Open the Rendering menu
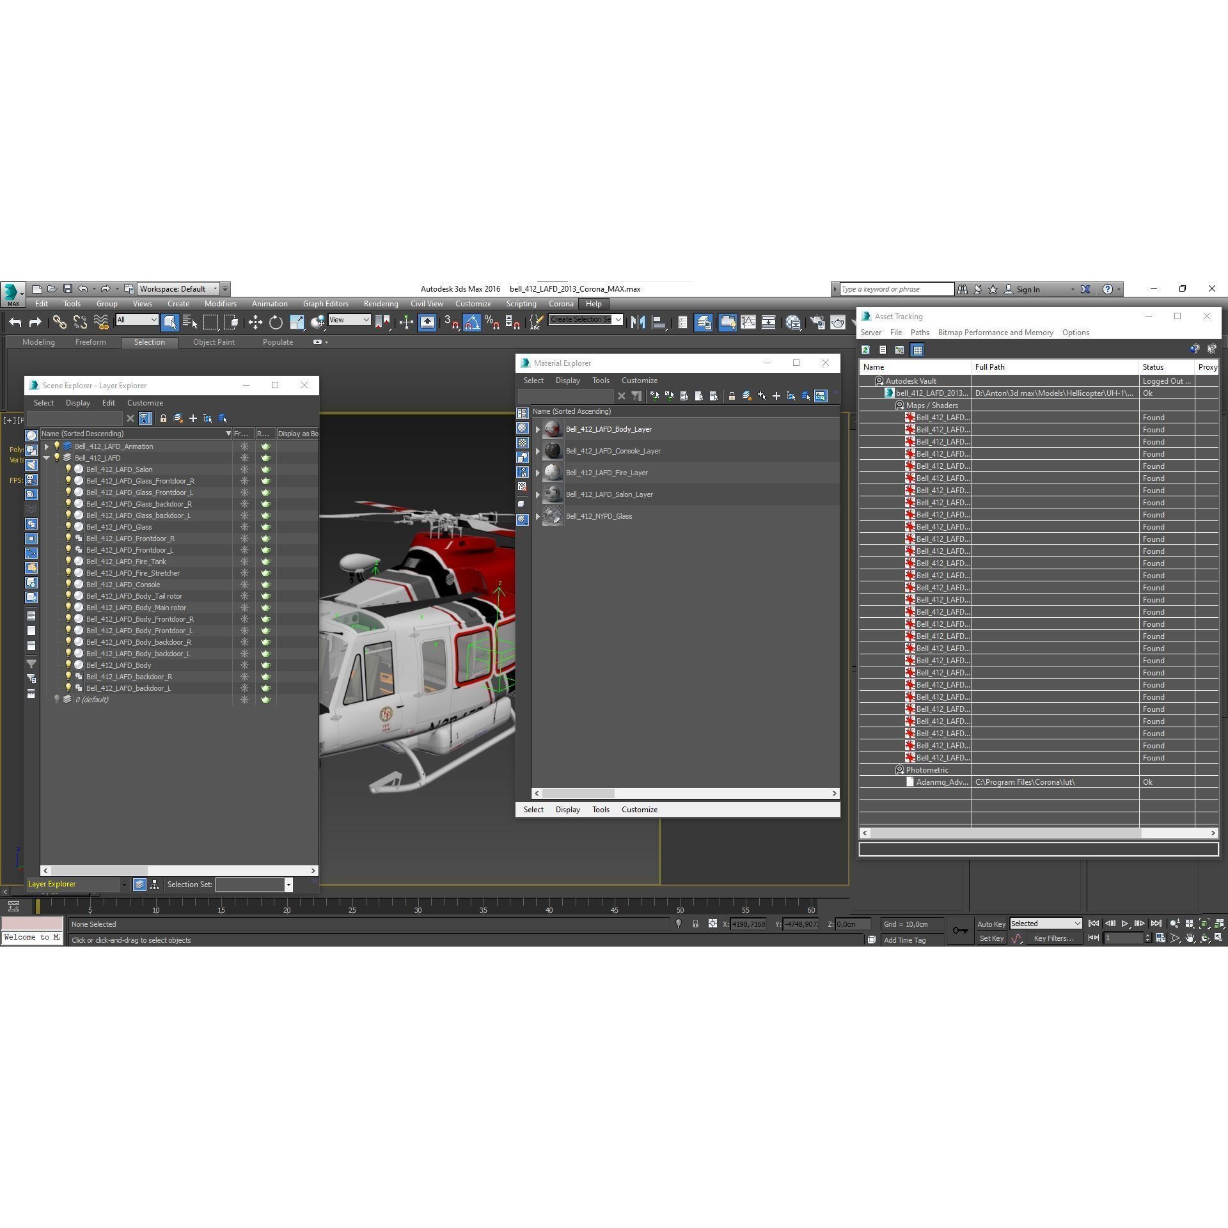Image resolution: width=1228 pixels, height=1228 pixels. pyautogui.click(x=381, y=304)
